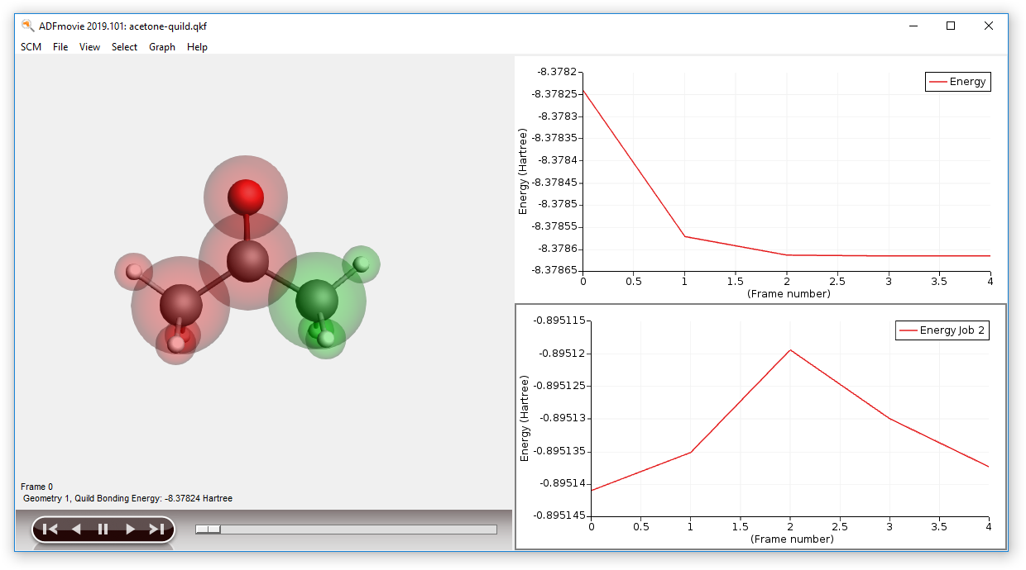Maximize the ADFmovie window
1026x570 pixels.
pos(951,26)
